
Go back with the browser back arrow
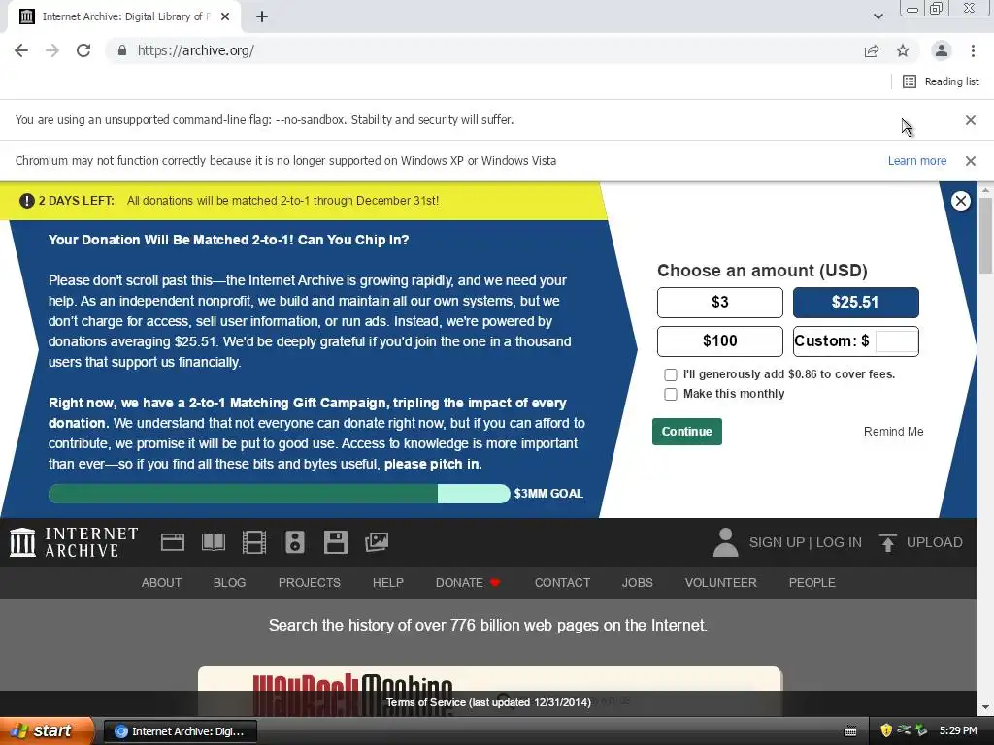point(21,50)
